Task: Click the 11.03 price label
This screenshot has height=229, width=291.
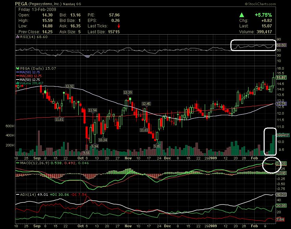Action: click(x=144, y=130)
